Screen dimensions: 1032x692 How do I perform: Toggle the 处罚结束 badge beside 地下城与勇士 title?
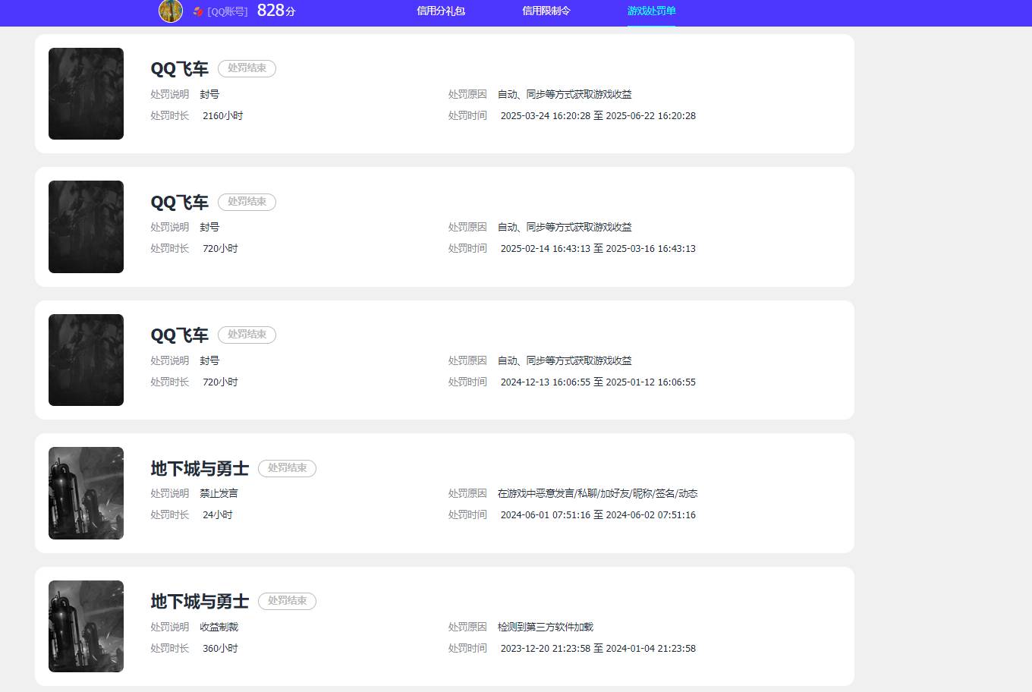click(287, 468)
